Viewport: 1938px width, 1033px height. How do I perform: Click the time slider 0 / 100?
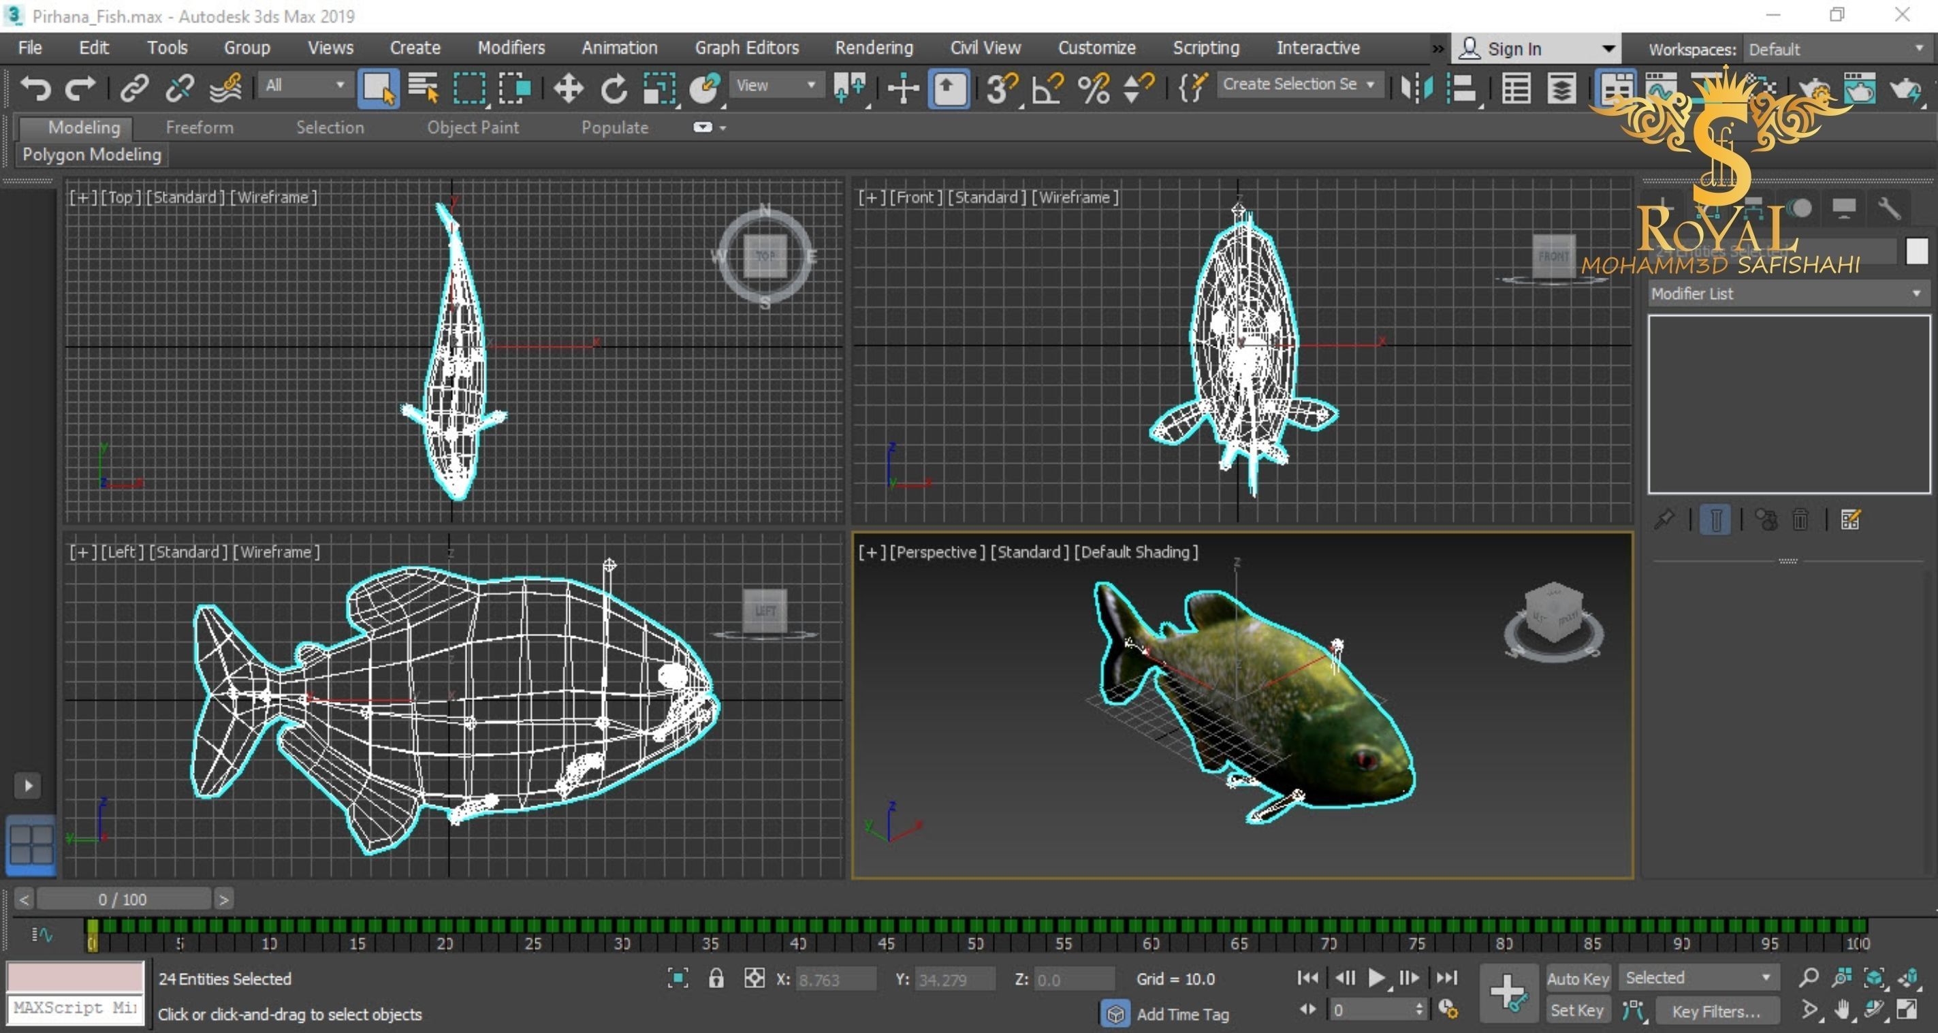click(x=123, y=899)
